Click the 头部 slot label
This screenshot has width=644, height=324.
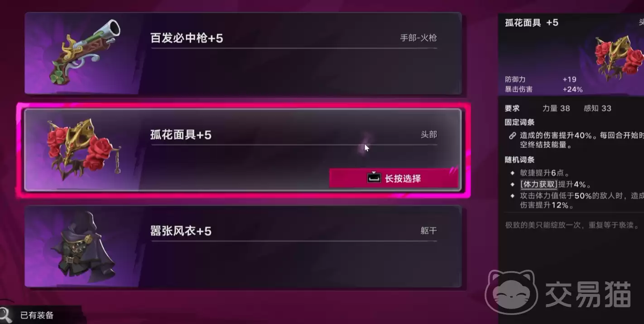tap(428, 135)
